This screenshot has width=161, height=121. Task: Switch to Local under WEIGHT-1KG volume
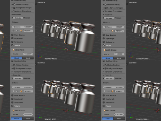click(28, 58)
